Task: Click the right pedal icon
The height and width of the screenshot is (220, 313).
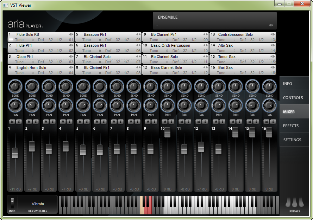Action: click(x=301, y=203)
